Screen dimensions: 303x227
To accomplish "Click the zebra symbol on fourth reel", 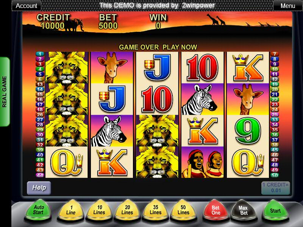I will pyautogui.click(x=203, y=99).
